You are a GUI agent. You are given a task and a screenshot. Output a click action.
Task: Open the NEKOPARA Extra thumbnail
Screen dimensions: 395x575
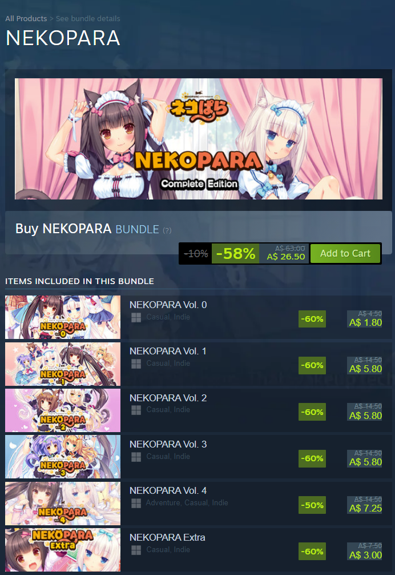tap(63, 550)
